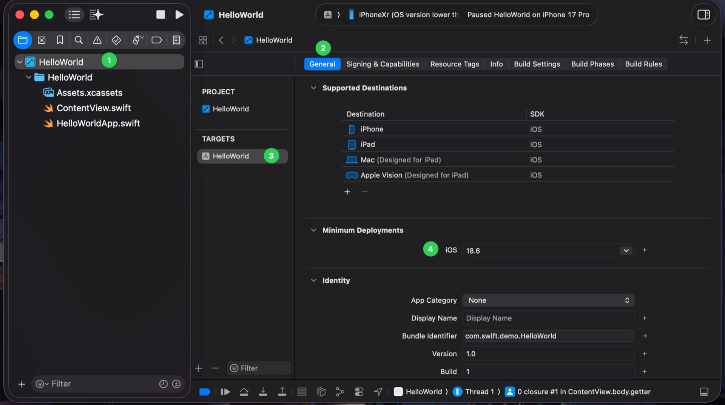The image size is (725, 405).
Task: Open the test navigator diamond icon
Action: click(116, 40)
